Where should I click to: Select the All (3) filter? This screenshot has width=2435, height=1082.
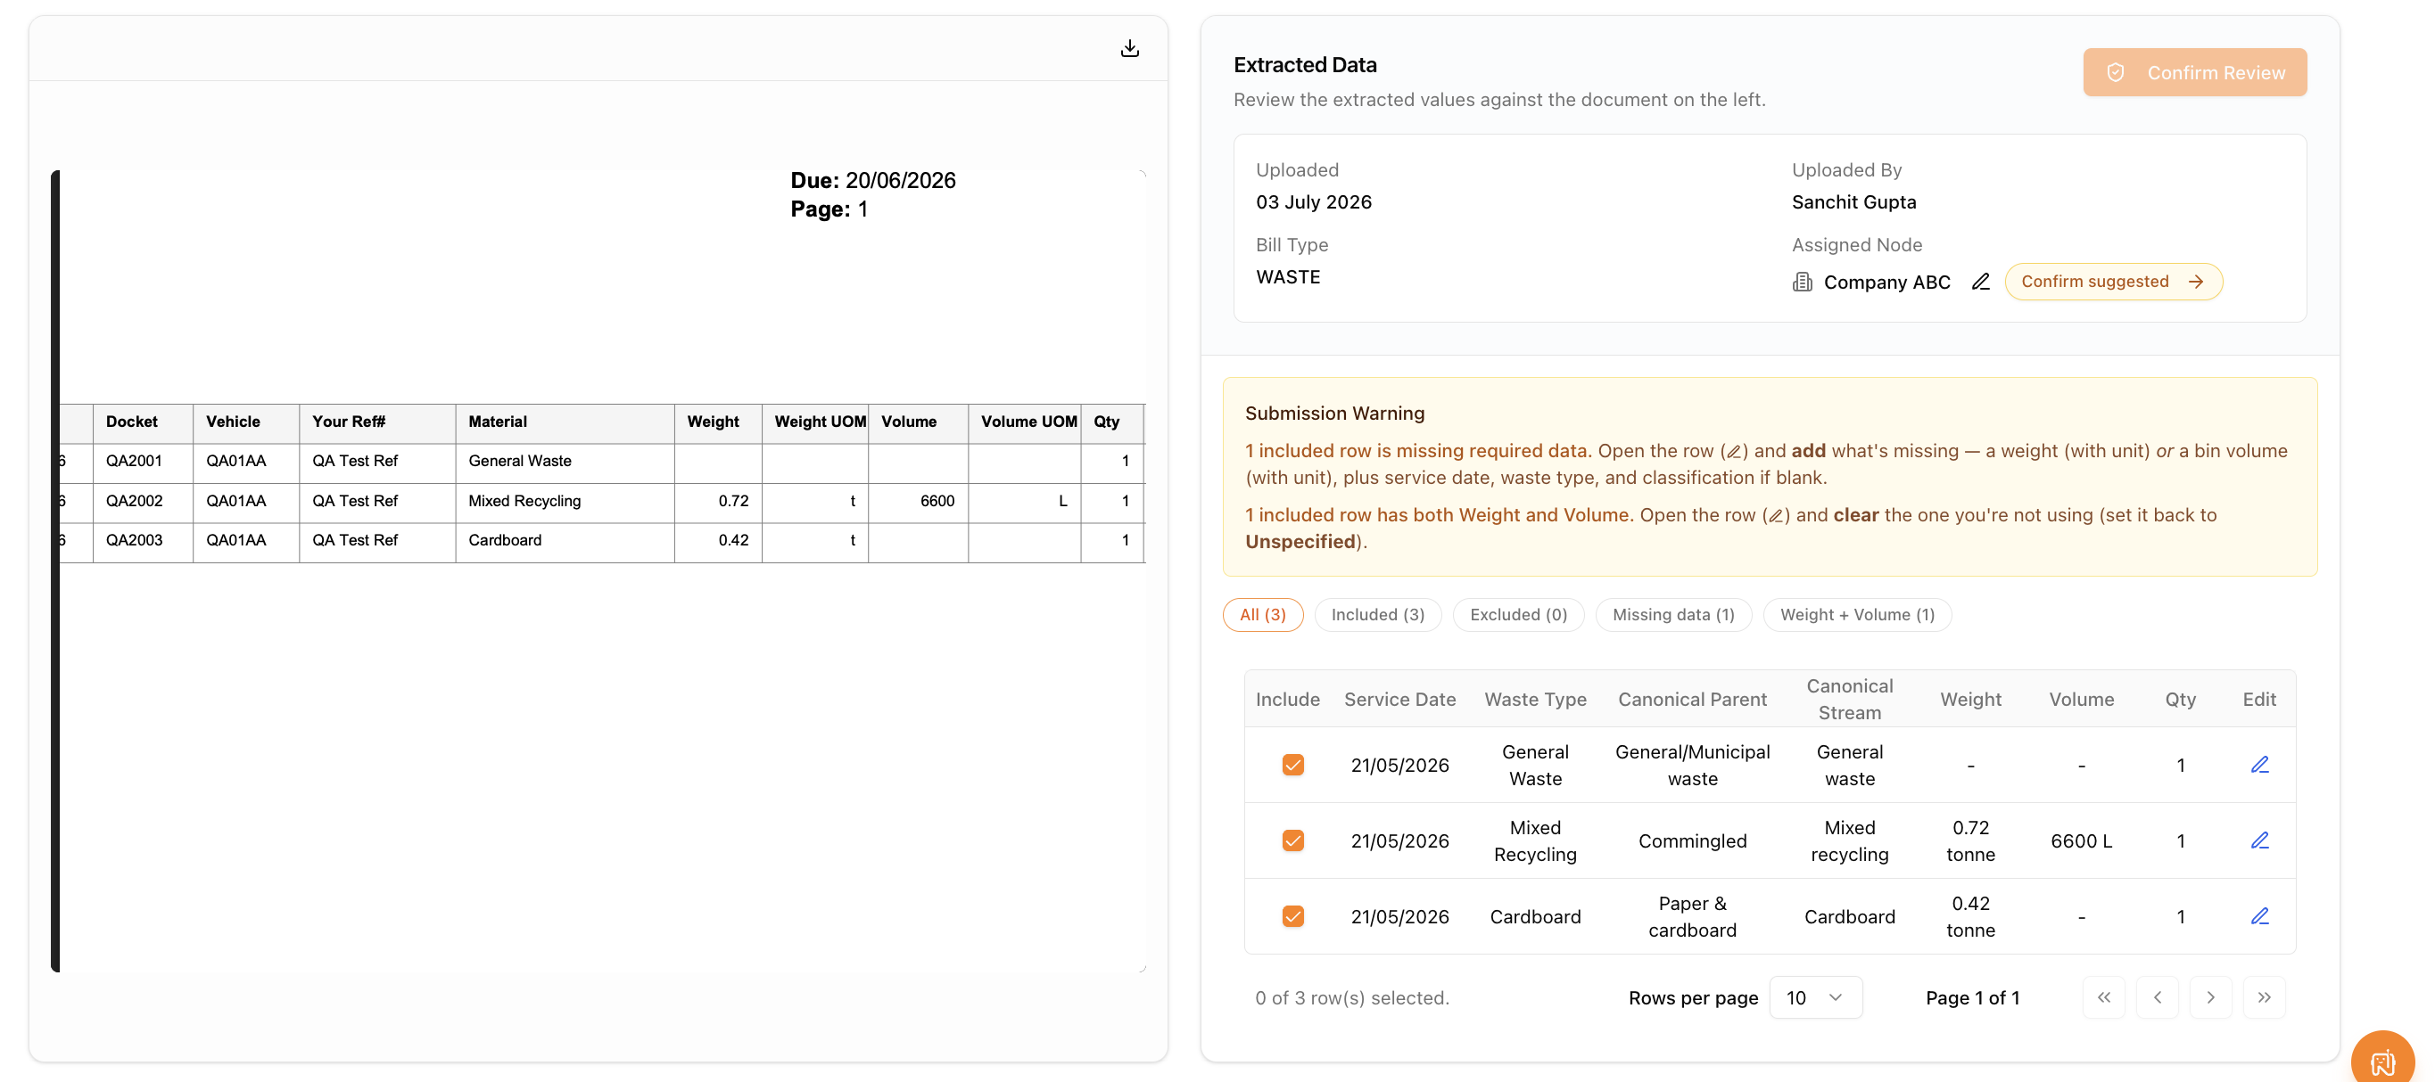pyautogui.click(x=1262, y=615)
